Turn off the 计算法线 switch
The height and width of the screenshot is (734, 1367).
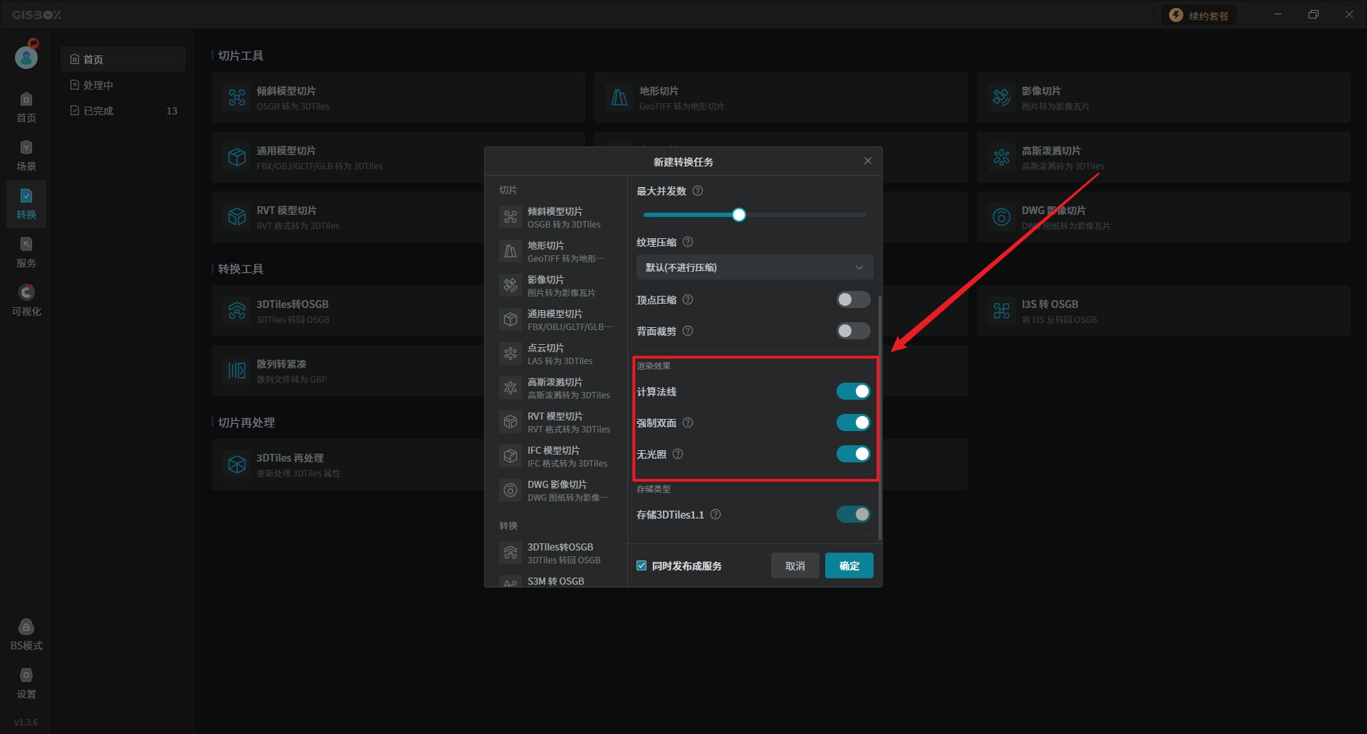pos(853,392)
